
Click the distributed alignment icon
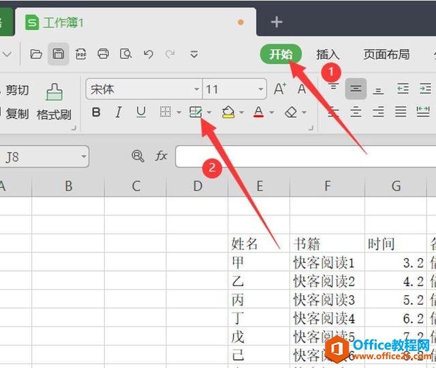pyautogui.click(x=423, y=112)
